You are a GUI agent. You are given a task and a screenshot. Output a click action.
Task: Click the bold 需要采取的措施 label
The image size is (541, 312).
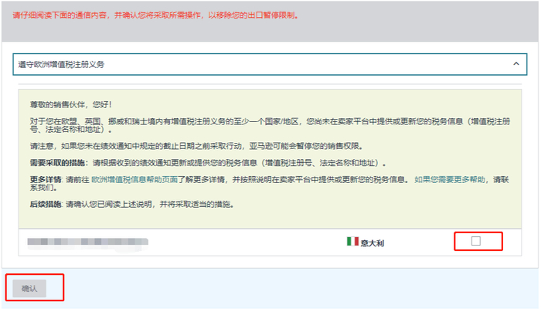coord(59,163)
